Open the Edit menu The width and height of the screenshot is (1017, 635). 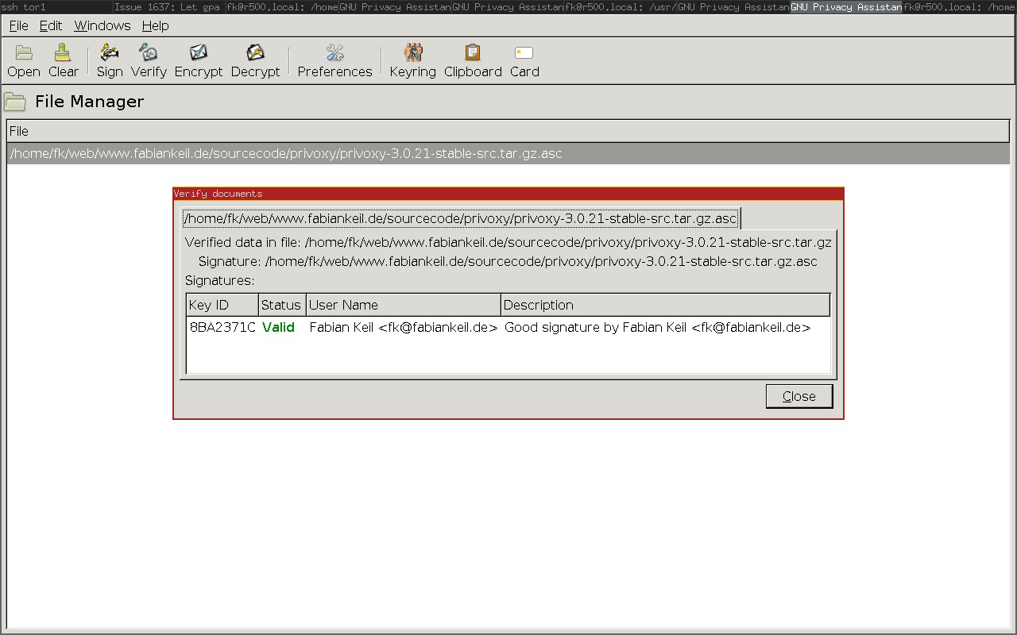[51, 25]
